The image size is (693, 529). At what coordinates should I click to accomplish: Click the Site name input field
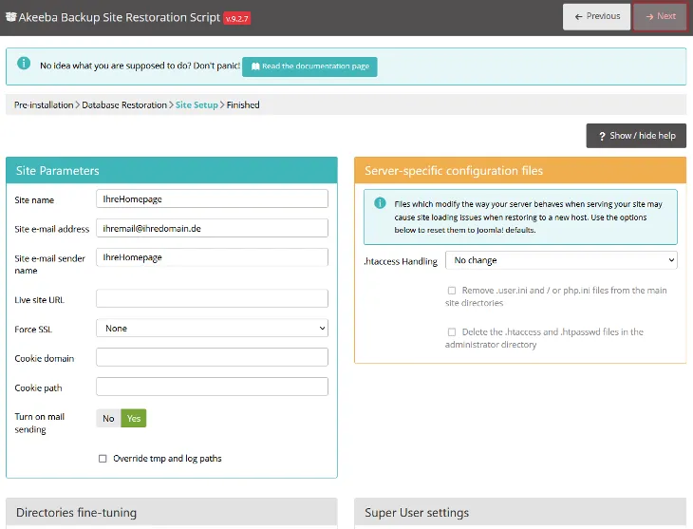[212, 198]
